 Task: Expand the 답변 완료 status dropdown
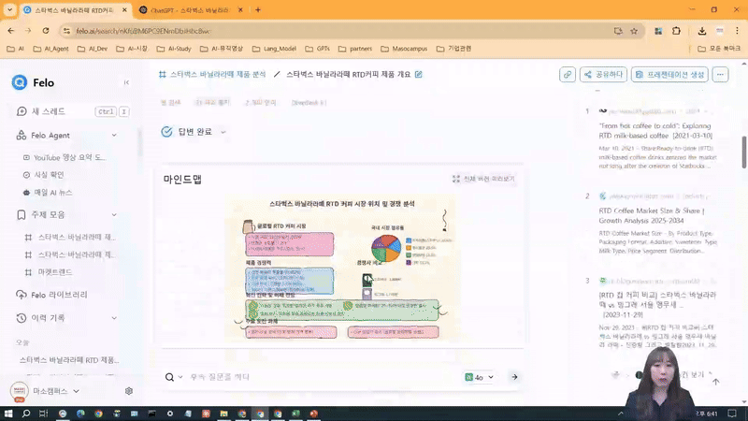click(223, 132)
